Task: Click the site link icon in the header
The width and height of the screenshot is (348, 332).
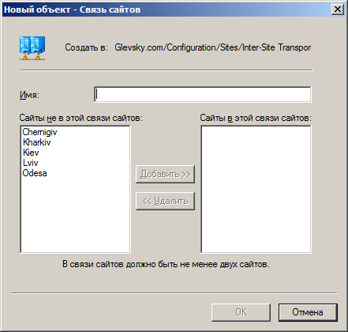Action: pyautogui.click(x=32, y=48)
